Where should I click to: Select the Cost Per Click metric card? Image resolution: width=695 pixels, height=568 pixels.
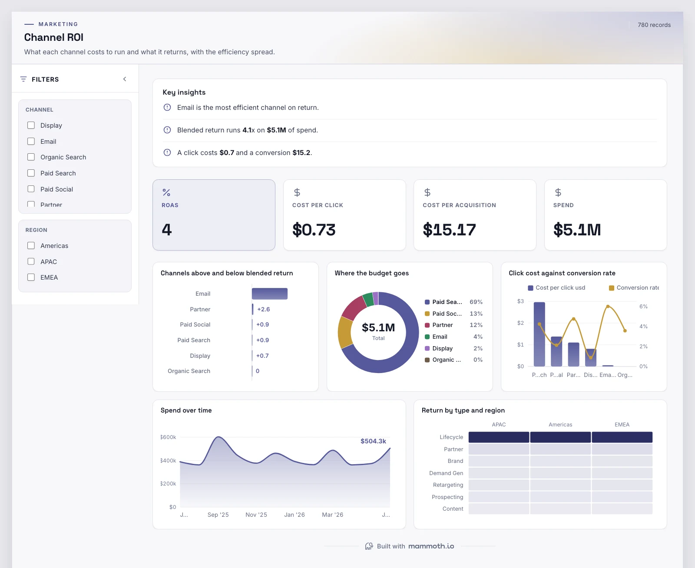tap(344, 215)
